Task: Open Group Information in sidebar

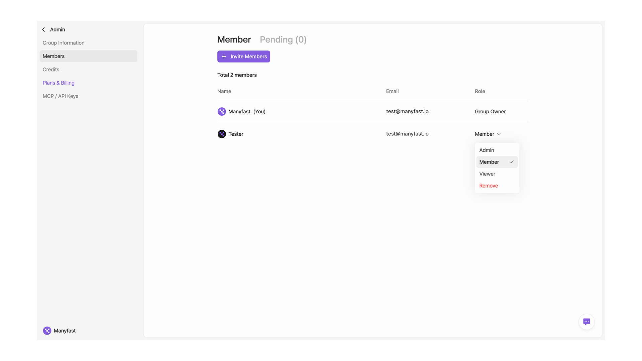Action: (x=64, y=43)
